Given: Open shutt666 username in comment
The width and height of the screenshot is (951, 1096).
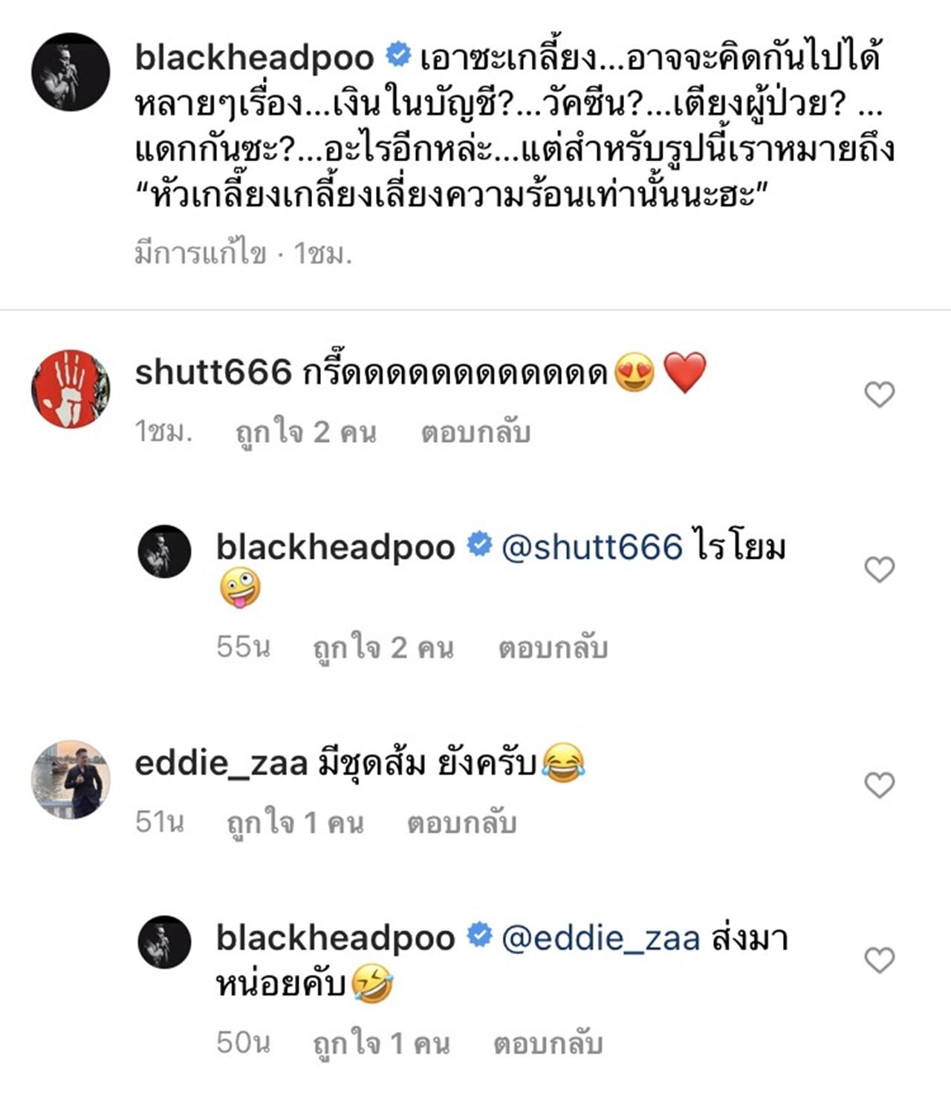Looking at the screenshot, I should pos(213,372).
